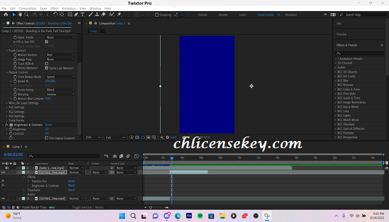
Task: Open the Frame Interp dropdown
Action: [61, 90]
